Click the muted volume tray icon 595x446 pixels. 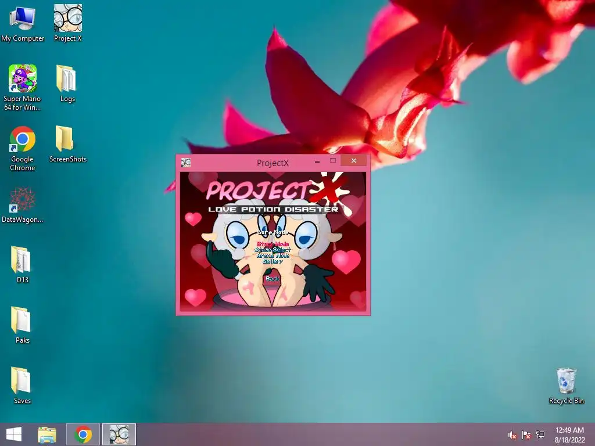[x=512, y=435]
